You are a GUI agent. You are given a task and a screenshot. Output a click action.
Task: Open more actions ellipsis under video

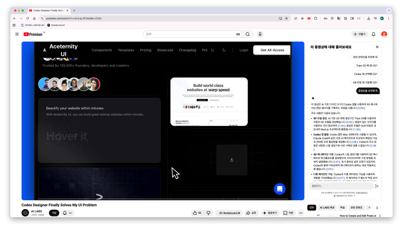(x=301, y=213)
